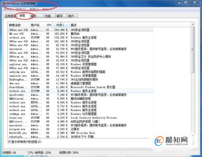Select svchost.exe row using 120,292 K
Viewport: 202px width, 157px height.
(81, 38)
